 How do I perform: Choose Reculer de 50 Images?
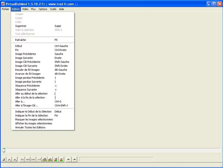[43, 70]
